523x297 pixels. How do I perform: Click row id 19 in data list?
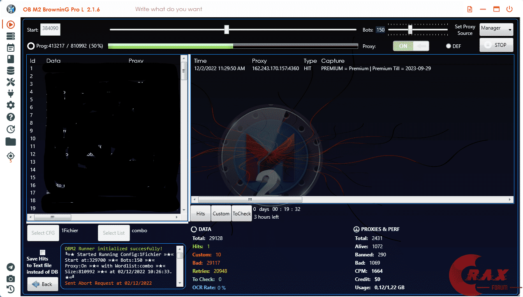coord(33,208)
